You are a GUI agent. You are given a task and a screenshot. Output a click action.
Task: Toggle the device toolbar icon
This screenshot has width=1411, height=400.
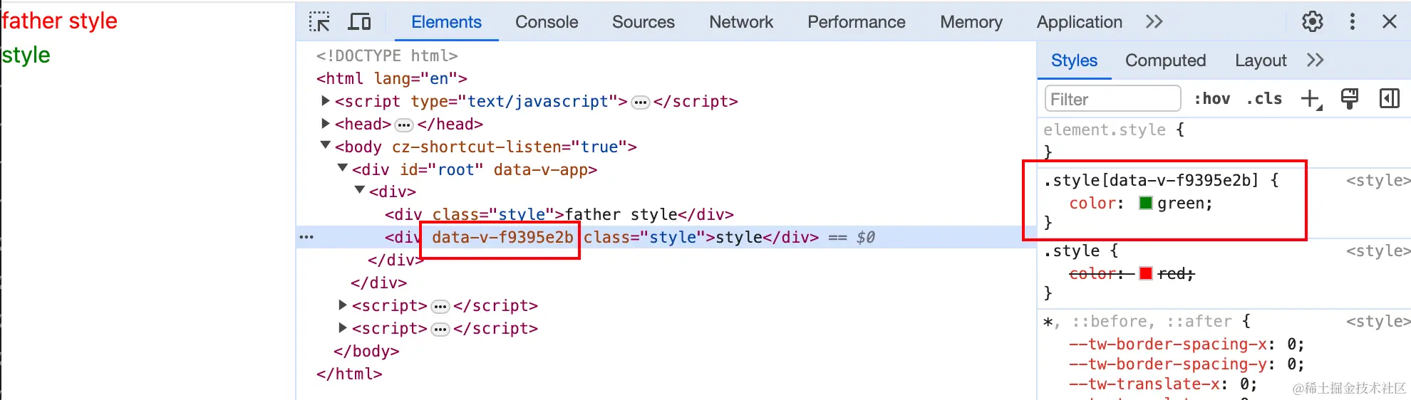tap(359, 22)
